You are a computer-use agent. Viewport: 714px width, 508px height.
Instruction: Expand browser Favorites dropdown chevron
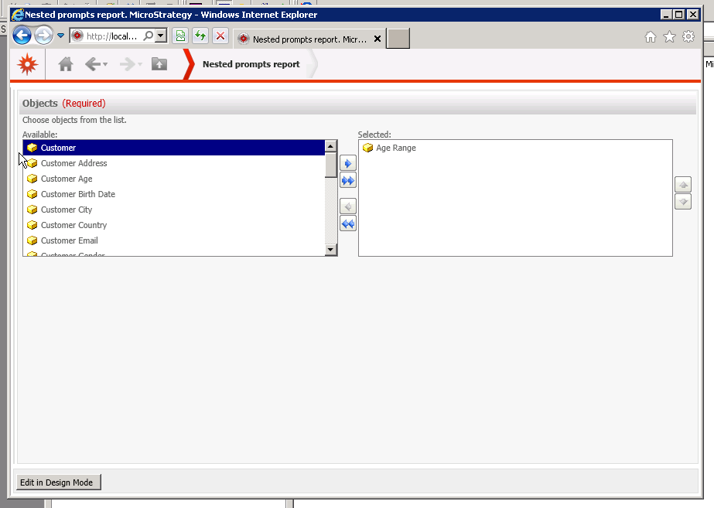click(x=60, y=35)
